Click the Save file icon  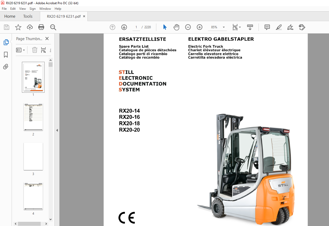pyautogui.click(x=7, y=27)
